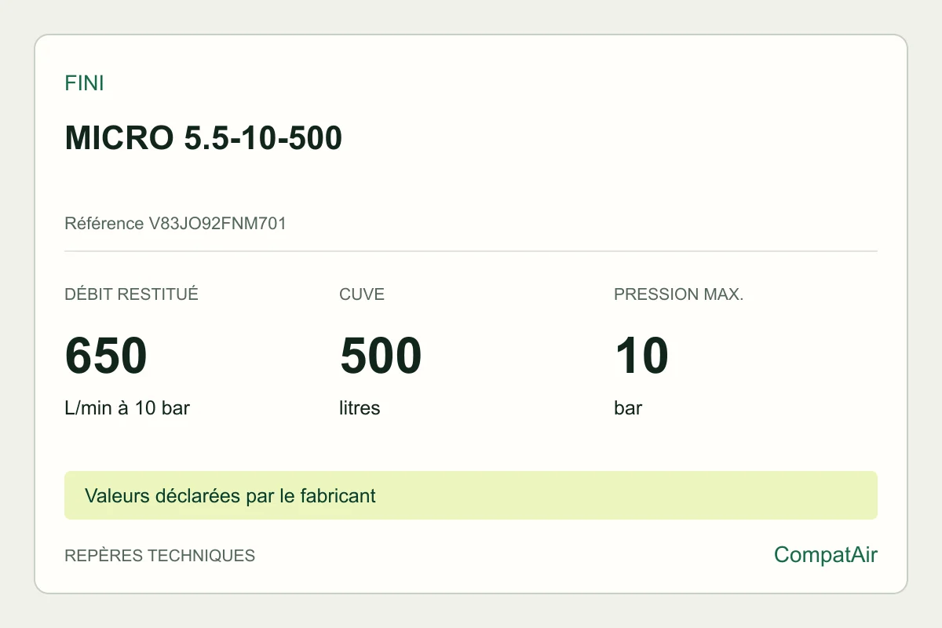
Task: Click the DÉBIT RESTITUÉ heading
Action: [x=131, y=294]
